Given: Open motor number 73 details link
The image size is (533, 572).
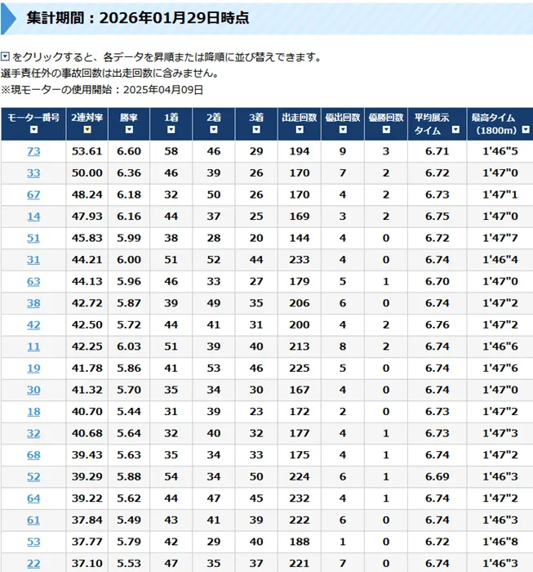Looking at the screenshot, I should point(33,152).
